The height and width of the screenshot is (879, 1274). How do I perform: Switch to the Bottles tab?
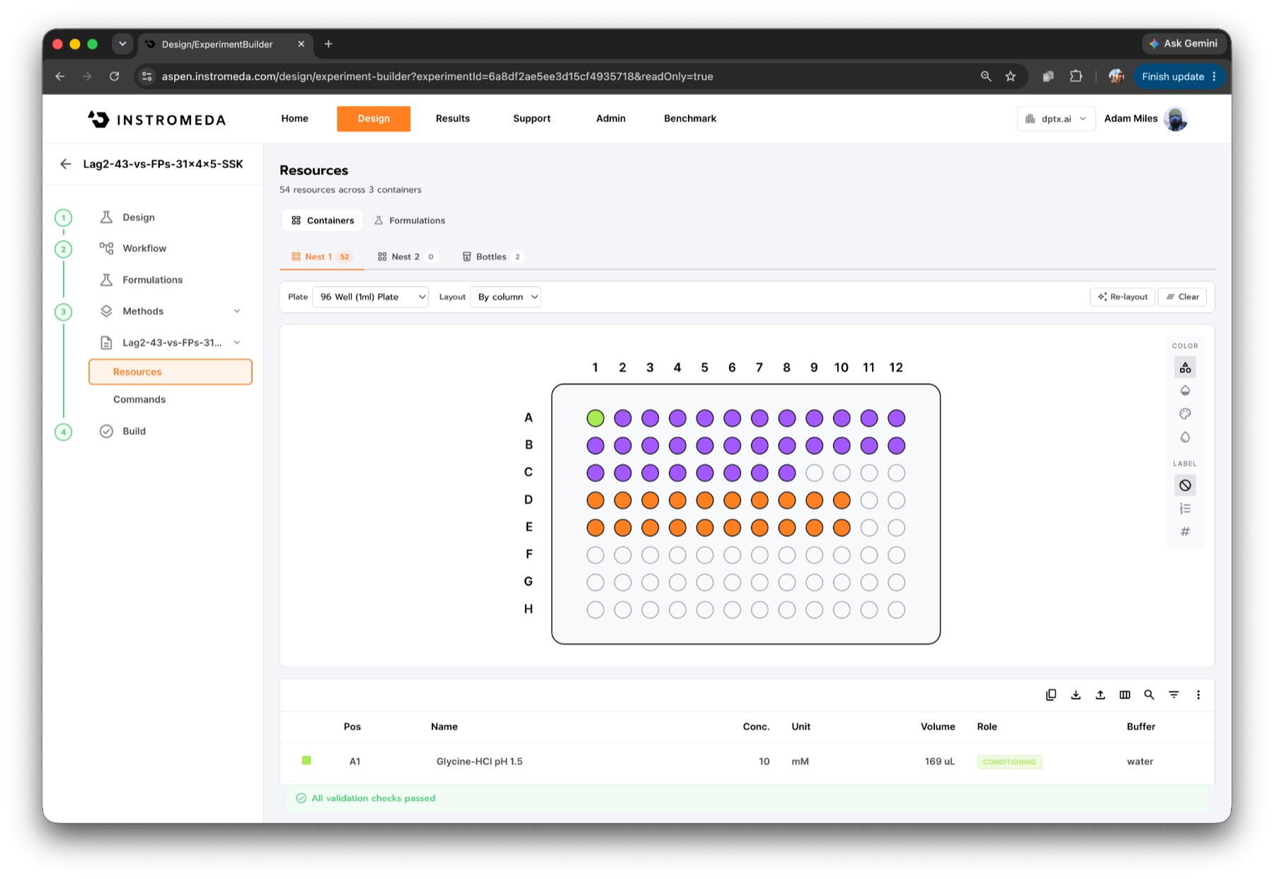[492, 257]
